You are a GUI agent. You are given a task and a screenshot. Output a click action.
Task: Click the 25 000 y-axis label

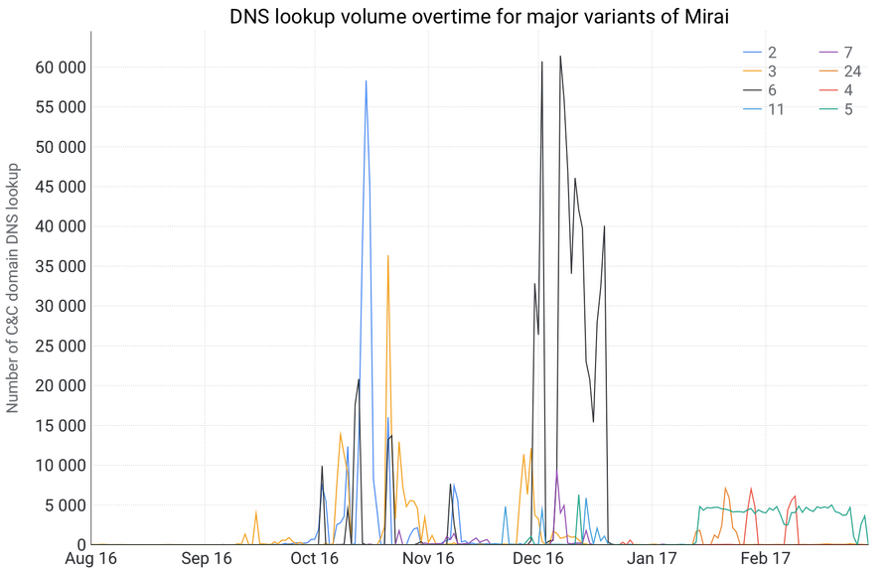point(61,346)
